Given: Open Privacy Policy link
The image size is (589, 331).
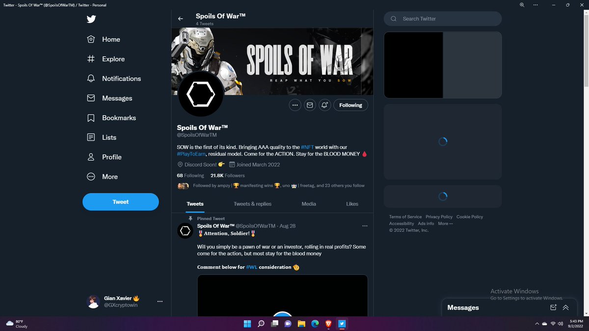Looking at the screenshot, I should point(439,217).
